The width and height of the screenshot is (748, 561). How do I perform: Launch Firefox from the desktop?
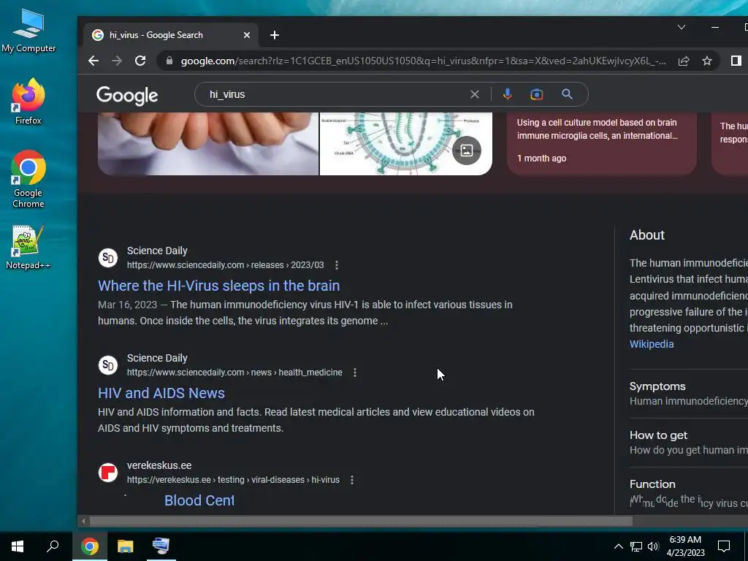pos(28,102)
